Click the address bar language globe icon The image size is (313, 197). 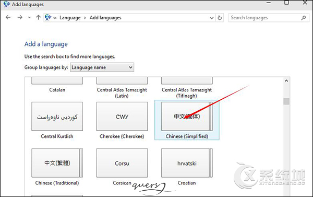pos(48,17)
